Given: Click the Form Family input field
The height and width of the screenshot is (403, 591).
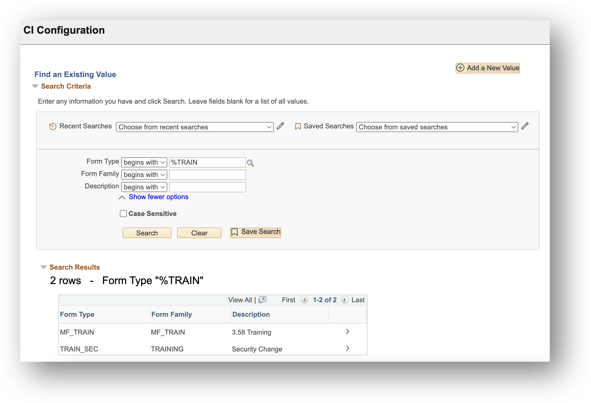Looking at the screenshot, I should coord(208,175).
